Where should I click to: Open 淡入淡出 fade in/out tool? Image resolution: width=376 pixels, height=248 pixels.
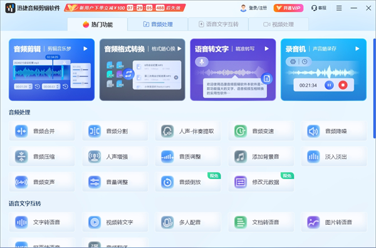[x=334, y=157]
